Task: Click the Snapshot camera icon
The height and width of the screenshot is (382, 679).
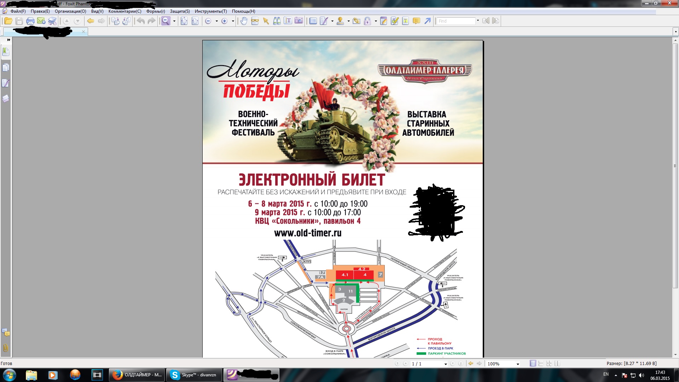Action: point(299,21)
